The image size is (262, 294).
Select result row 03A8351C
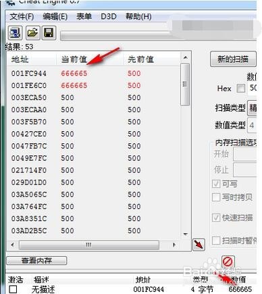(x=94, y=219)
